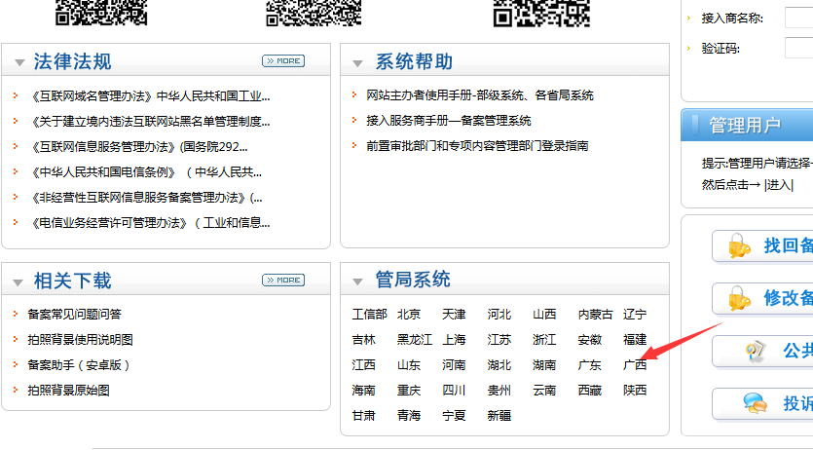This screenshot has height=450, width=813.
Task: Click the triangle icon beside 法律法规
Action: point(19,64)
